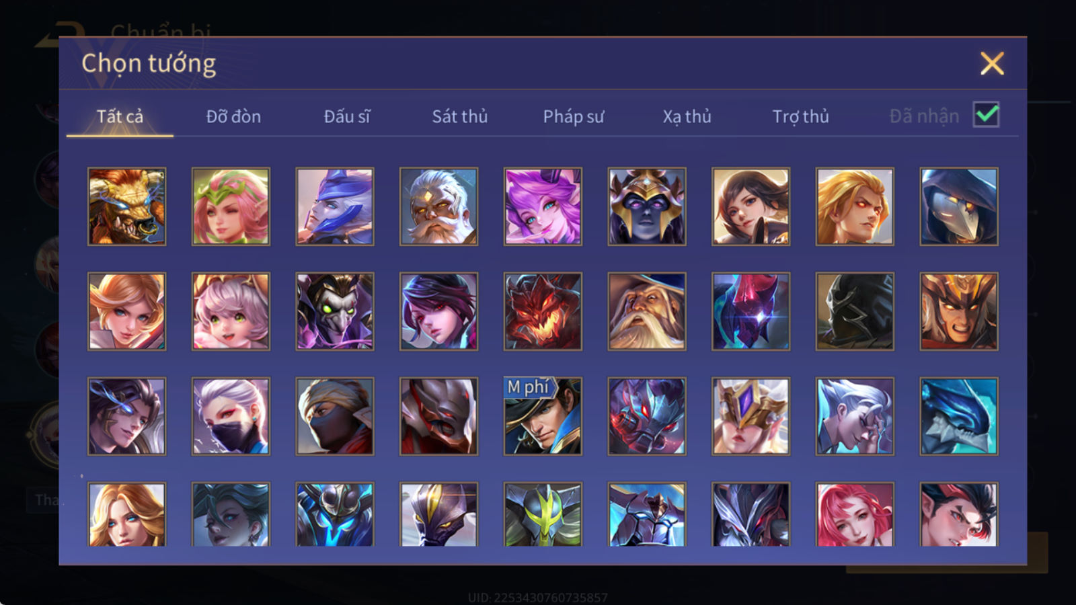The width and height of the screenshot is (1076, 605).
Task: Select hero portrait tagged M phí
Action: point(543,416)
